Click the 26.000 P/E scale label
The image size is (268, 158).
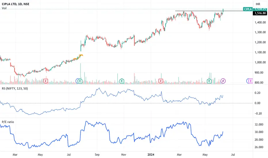tap(259, 147)
